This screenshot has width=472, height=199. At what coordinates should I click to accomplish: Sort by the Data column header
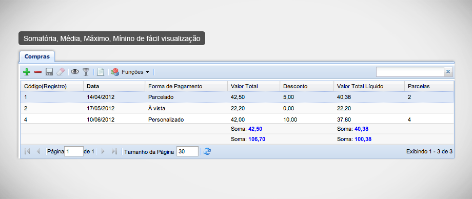tap(114, 86)
